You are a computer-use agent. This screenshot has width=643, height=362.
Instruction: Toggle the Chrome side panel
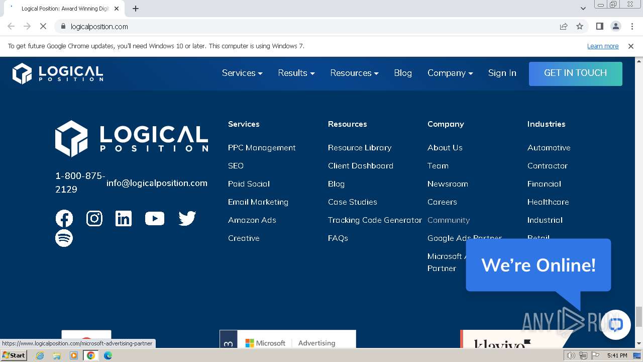pos(599,27)
